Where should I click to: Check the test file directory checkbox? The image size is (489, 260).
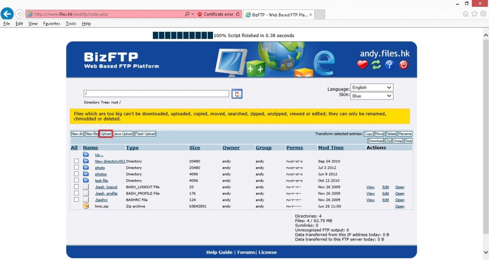(x=76, y=180)
